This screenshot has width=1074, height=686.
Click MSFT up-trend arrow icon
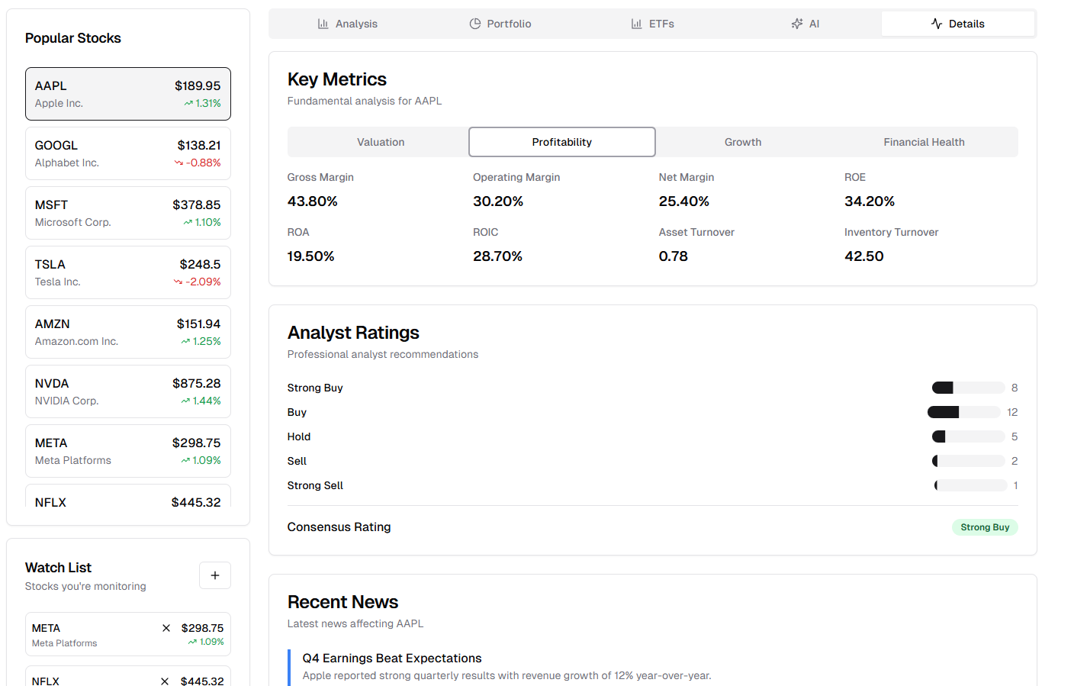(x=188, y=223)
